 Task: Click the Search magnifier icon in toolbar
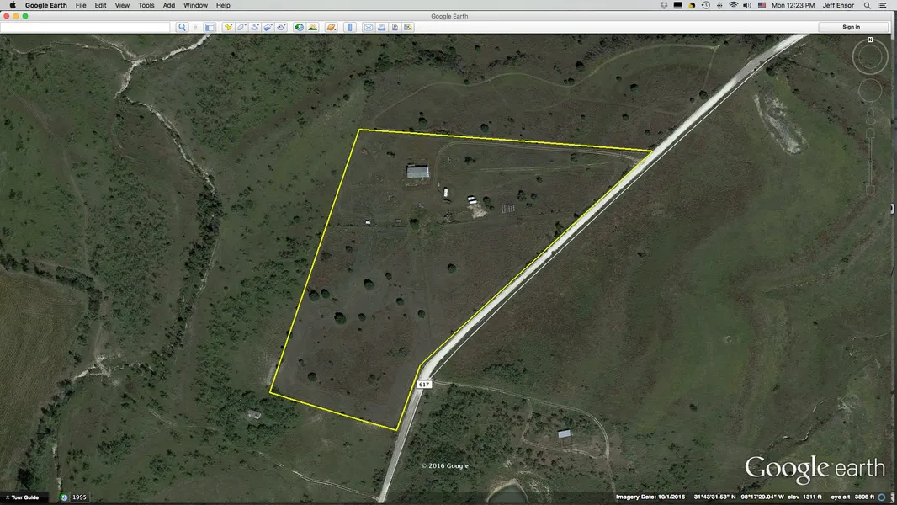click(182, 27)
